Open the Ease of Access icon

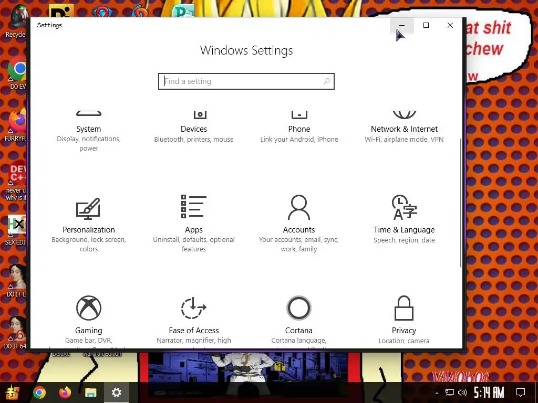click(x=193, y=307)
